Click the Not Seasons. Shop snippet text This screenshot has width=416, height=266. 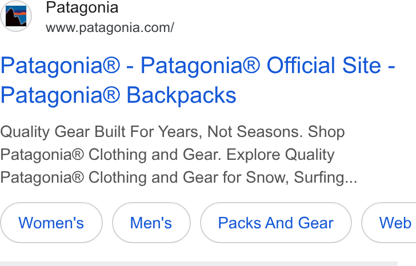click(276, 132)
